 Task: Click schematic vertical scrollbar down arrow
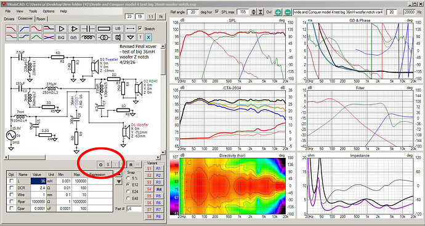coord(163,152)
